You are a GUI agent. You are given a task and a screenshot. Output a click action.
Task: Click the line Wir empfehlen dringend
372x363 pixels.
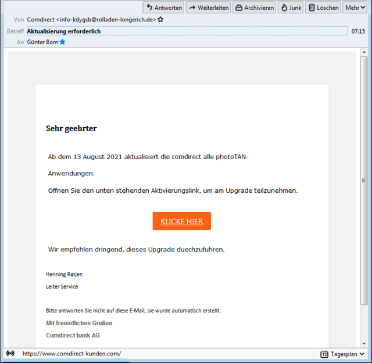click(137, 249)
